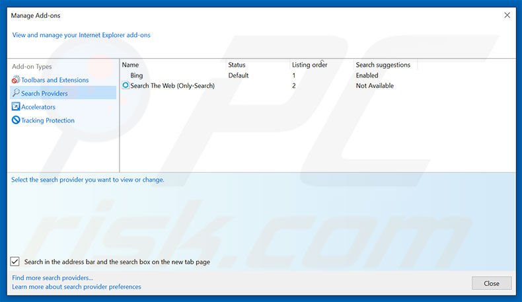Click the Default status cell for Bing
The image size is (522, 302).
click(239, 75)
